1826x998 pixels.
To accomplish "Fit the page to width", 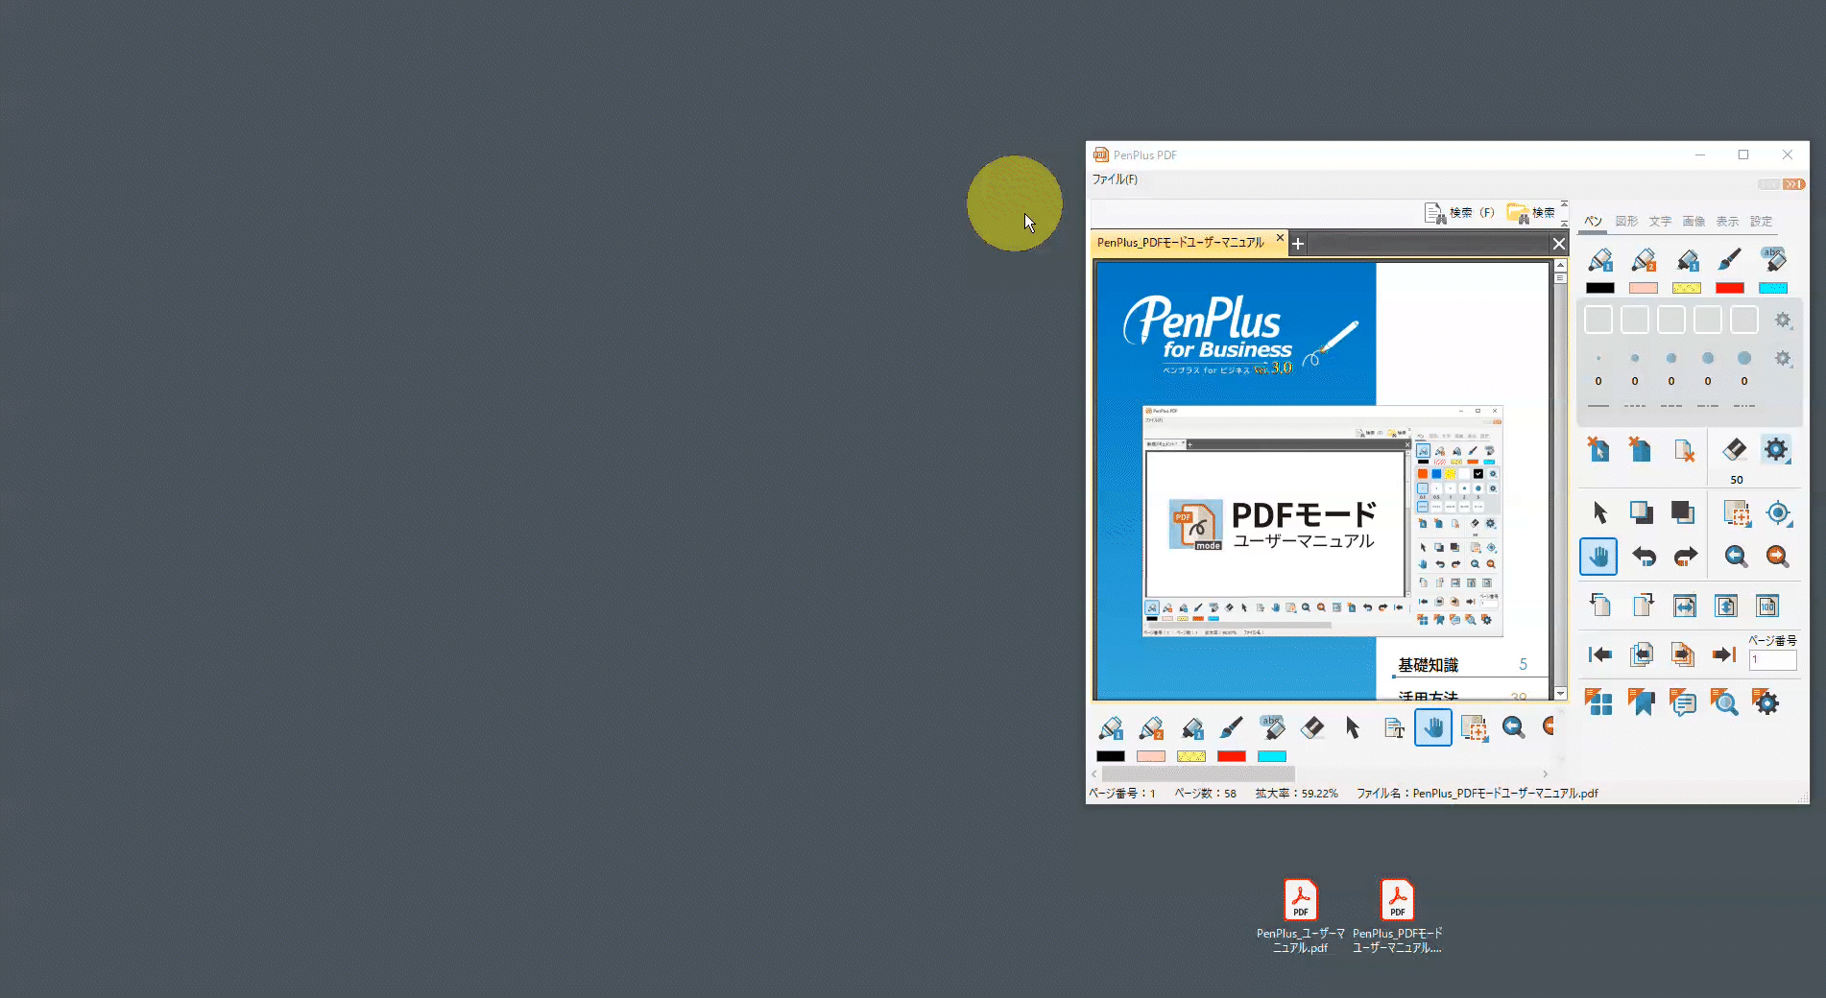I will click(1684, 606).
